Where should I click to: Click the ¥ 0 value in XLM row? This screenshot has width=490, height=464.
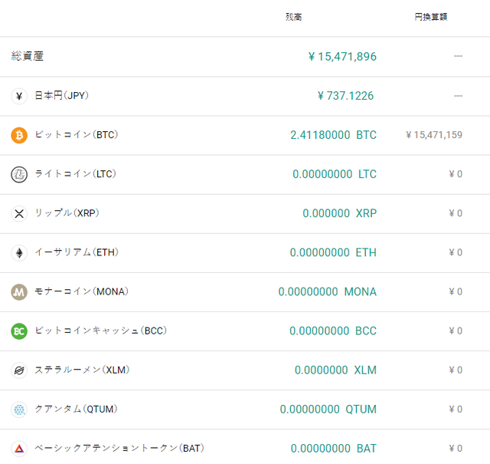456,370
